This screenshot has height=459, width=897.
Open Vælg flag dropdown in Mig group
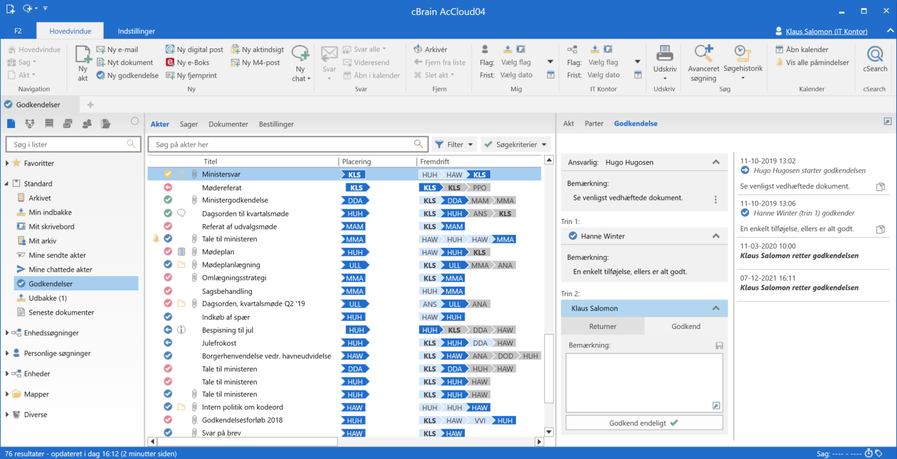click(550, 62)
